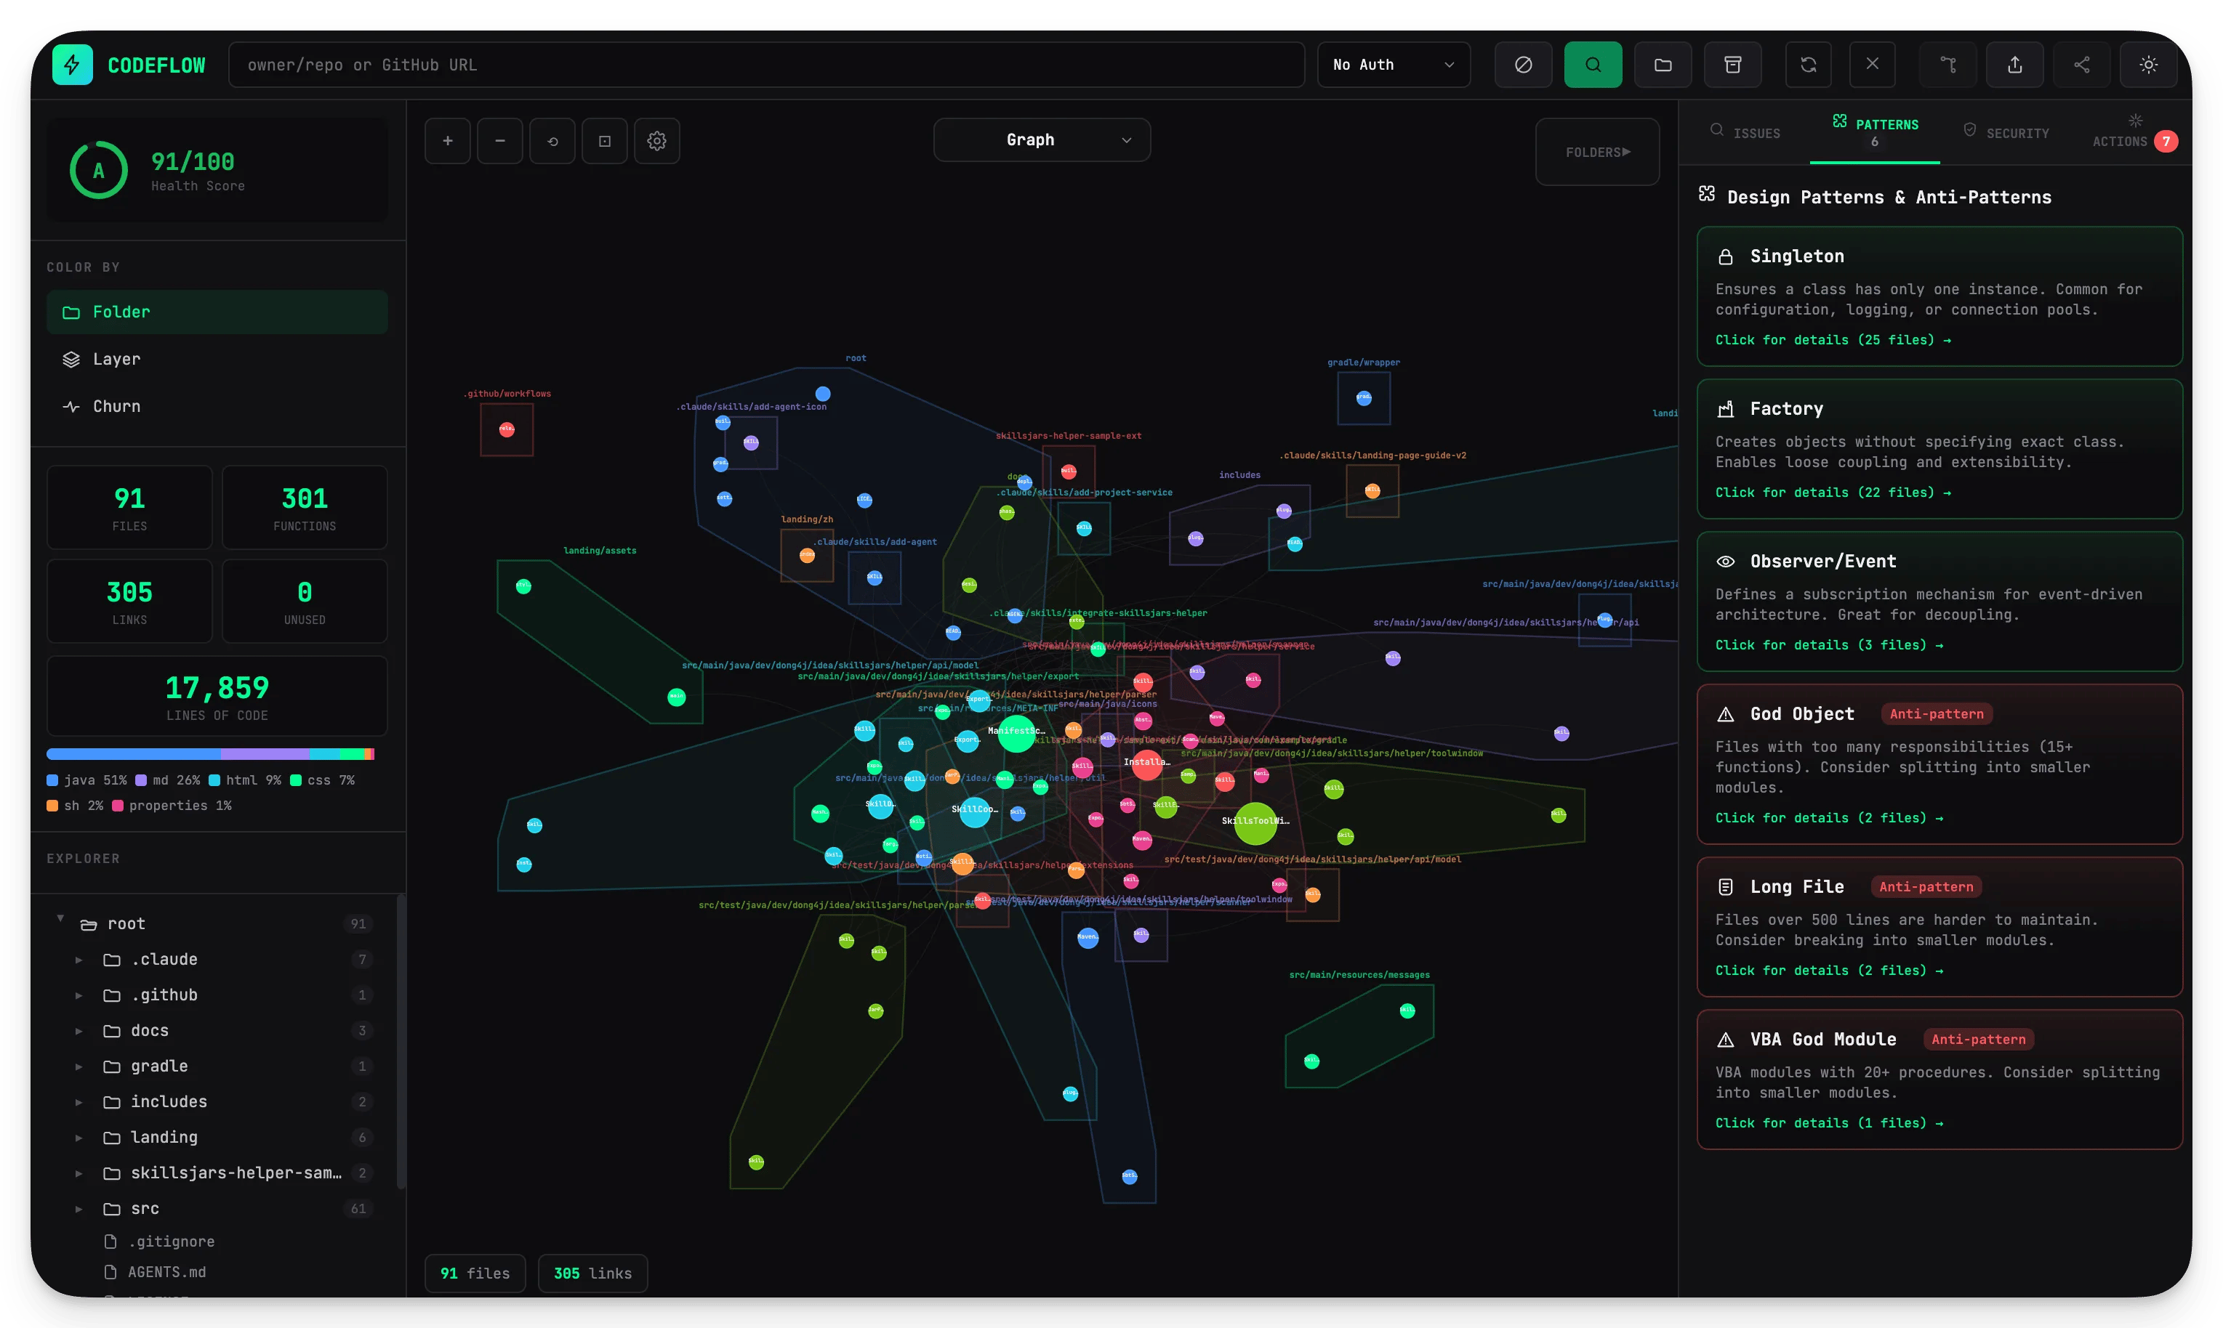Click the language distribution color bar

[x=210, y=754]
